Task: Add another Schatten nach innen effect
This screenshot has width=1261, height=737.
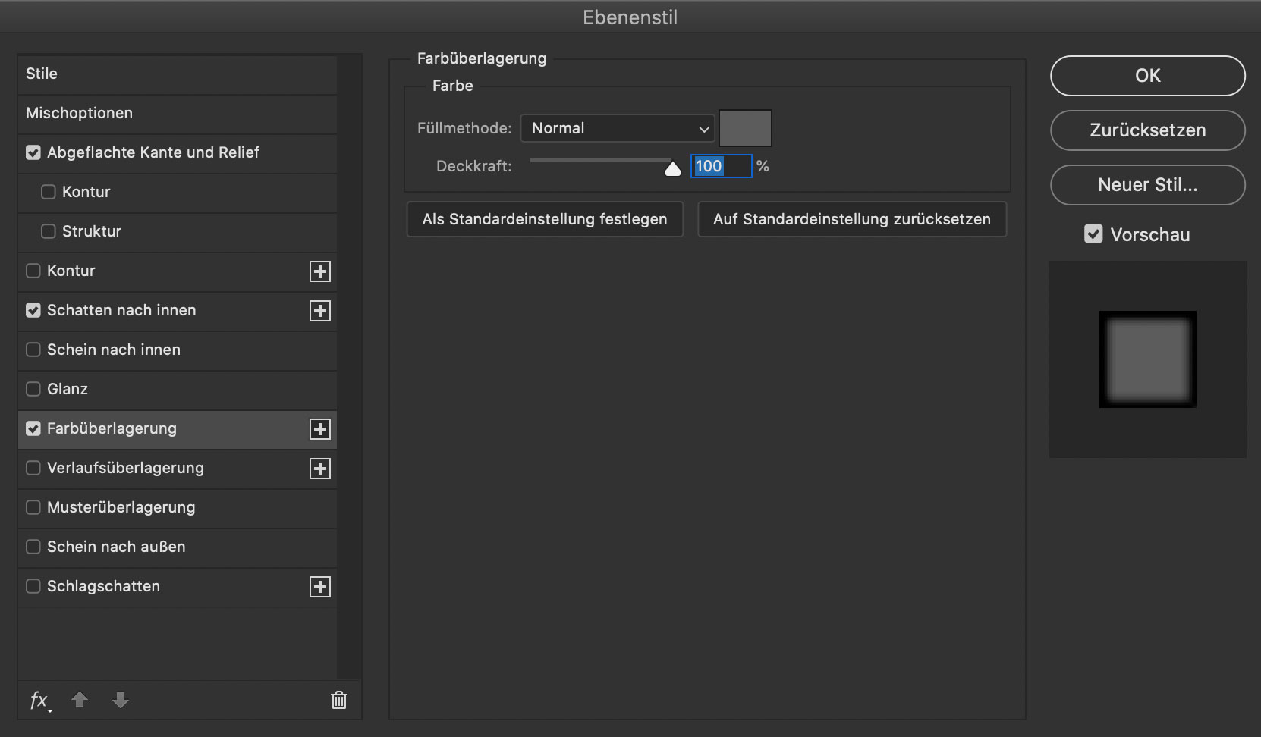Action: click(320, 311)
